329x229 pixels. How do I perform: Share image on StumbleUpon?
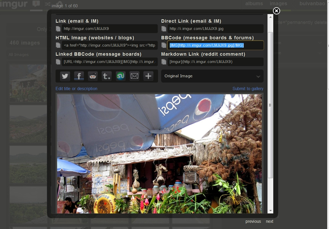point(120,76)
